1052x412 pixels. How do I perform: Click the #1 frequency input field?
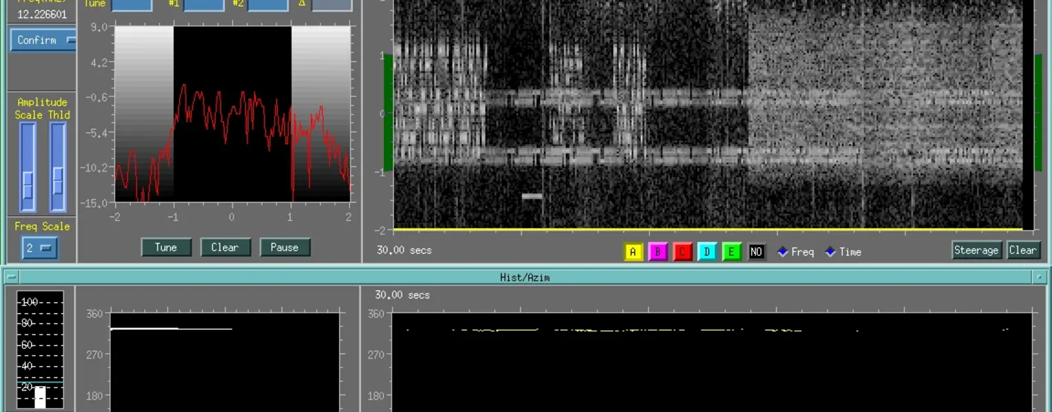click(x=204, y=5)
